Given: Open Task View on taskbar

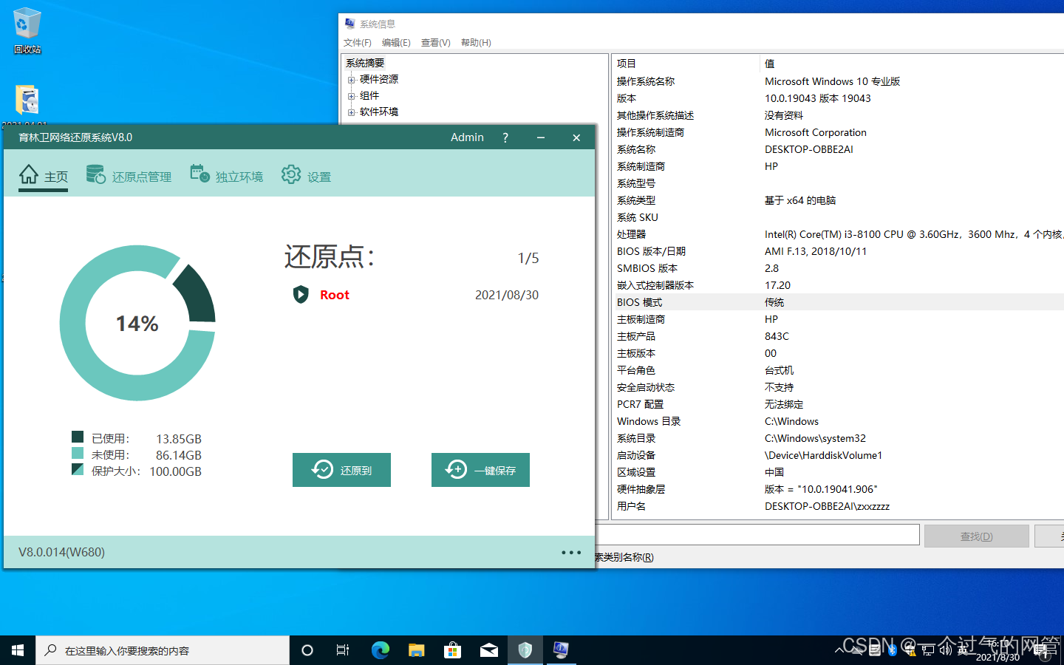Looking at the screenshot, I should 343,650.
